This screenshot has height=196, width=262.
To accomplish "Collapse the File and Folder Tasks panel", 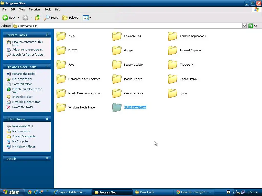I will (47, 67).
